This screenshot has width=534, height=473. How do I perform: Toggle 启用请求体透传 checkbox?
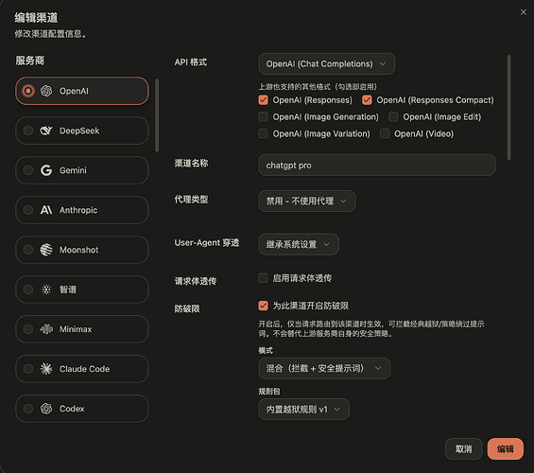click(264, 278)
